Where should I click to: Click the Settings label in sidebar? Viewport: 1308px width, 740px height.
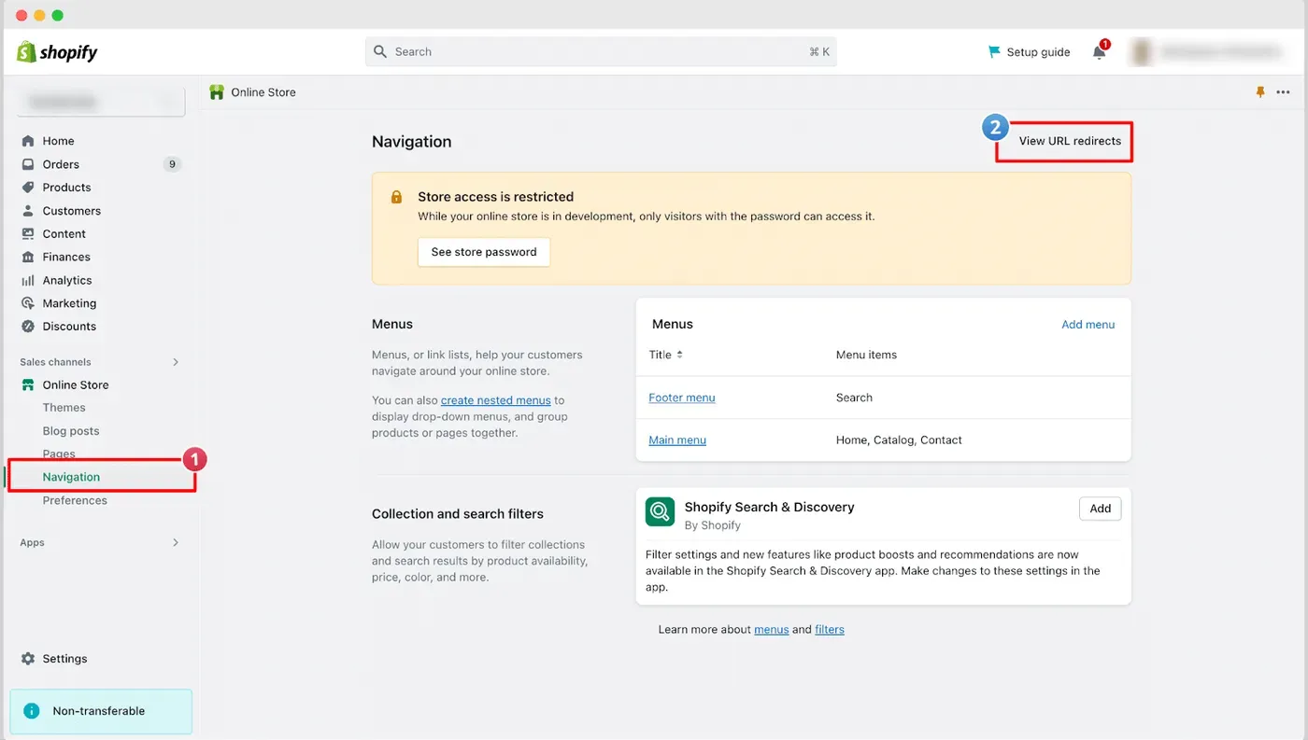tap(64, 659)
